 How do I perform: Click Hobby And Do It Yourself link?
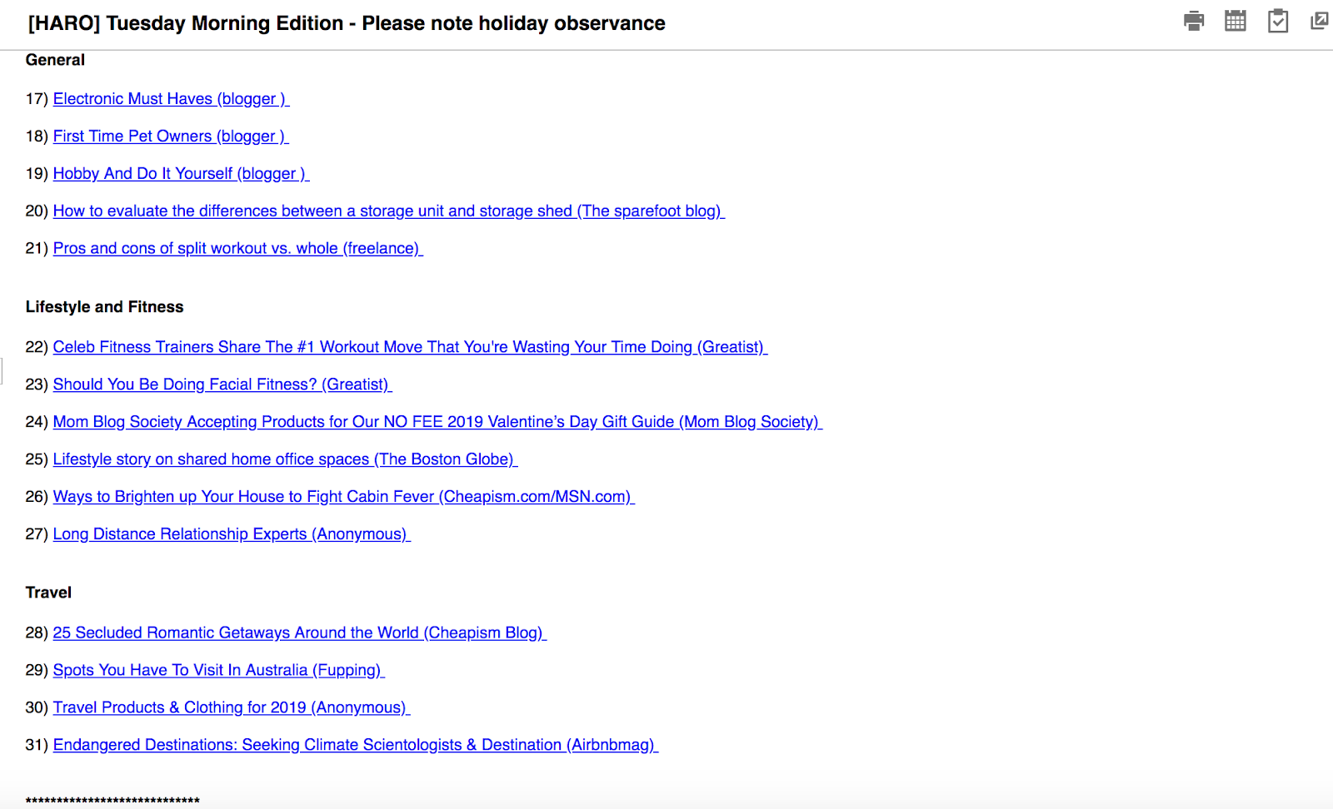click(x=180, y=174)
